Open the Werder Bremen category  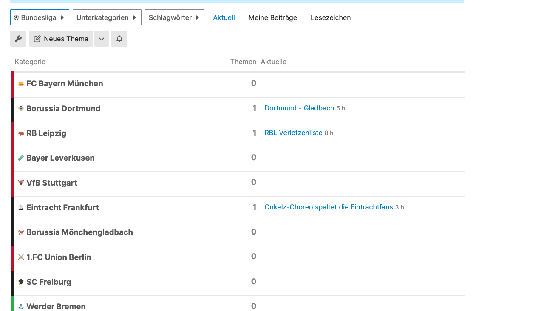click(x=56, y=306)
